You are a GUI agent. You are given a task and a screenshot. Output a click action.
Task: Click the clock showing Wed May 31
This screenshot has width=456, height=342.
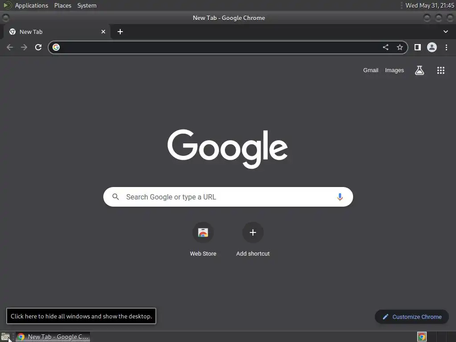point(430,5)
